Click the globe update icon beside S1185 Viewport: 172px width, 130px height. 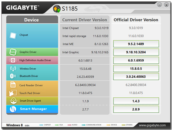pos(56,9)
